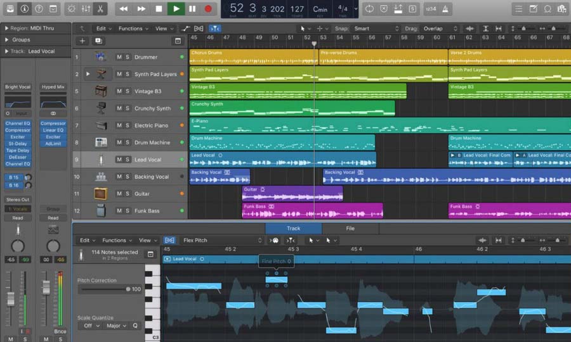
Task: Open the Snap Smart dropdown
Action: pyautogui.click(x=376, y=28)
